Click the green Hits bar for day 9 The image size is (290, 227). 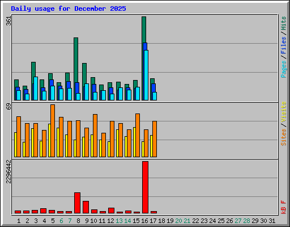84,73
